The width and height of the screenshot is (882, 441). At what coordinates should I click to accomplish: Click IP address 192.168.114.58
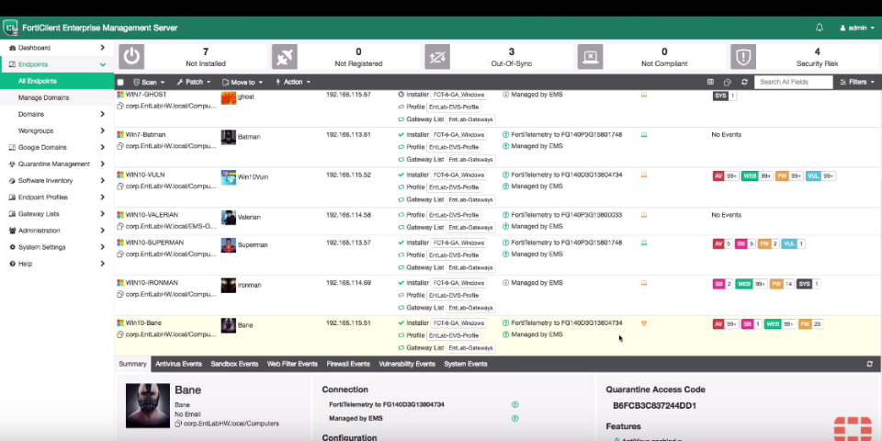(x=348, y=215)
